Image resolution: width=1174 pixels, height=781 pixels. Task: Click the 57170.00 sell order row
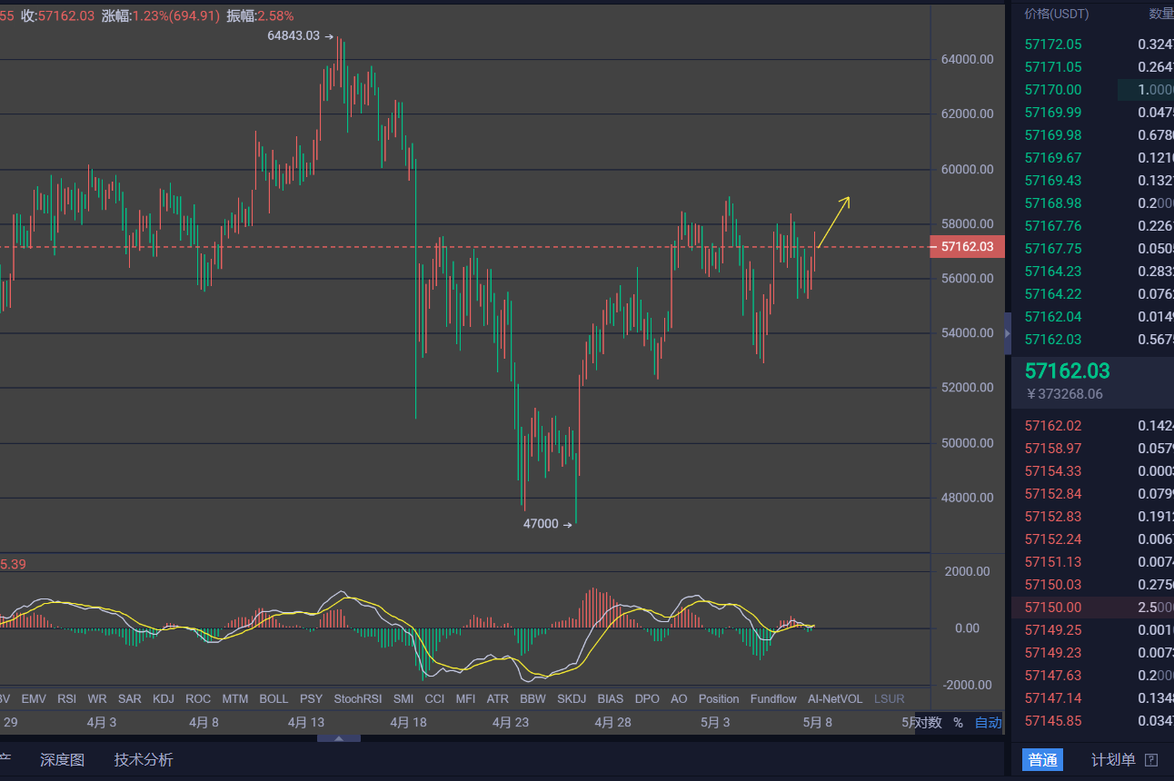[1090, 90]
